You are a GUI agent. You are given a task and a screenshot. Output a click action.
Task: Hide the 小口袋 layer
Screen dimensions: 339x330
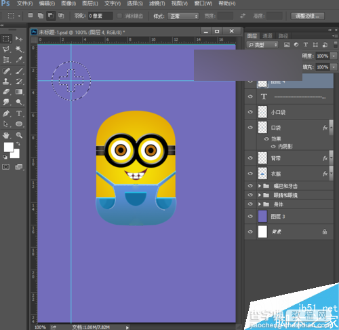tap(250, 112)
